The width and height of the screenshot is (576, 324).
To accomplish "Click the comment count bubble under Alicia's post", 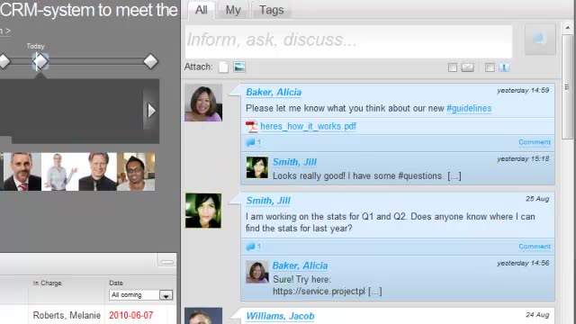I will coord(254,142).
